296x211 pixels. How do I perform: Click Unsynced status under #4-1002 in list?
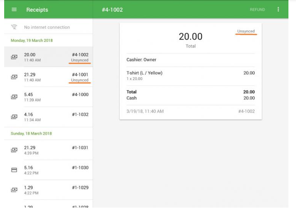(x=79, y=60)
